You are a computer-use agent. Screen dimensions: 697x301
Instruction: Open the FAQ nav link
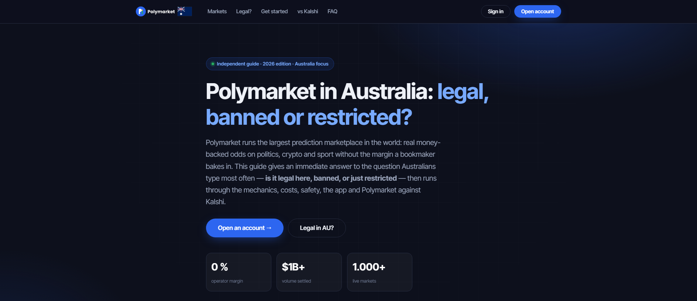pos(332,11)
